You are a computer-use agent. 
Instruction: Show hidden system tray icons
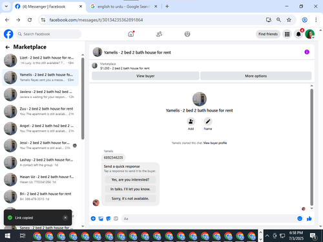point(267,236)
